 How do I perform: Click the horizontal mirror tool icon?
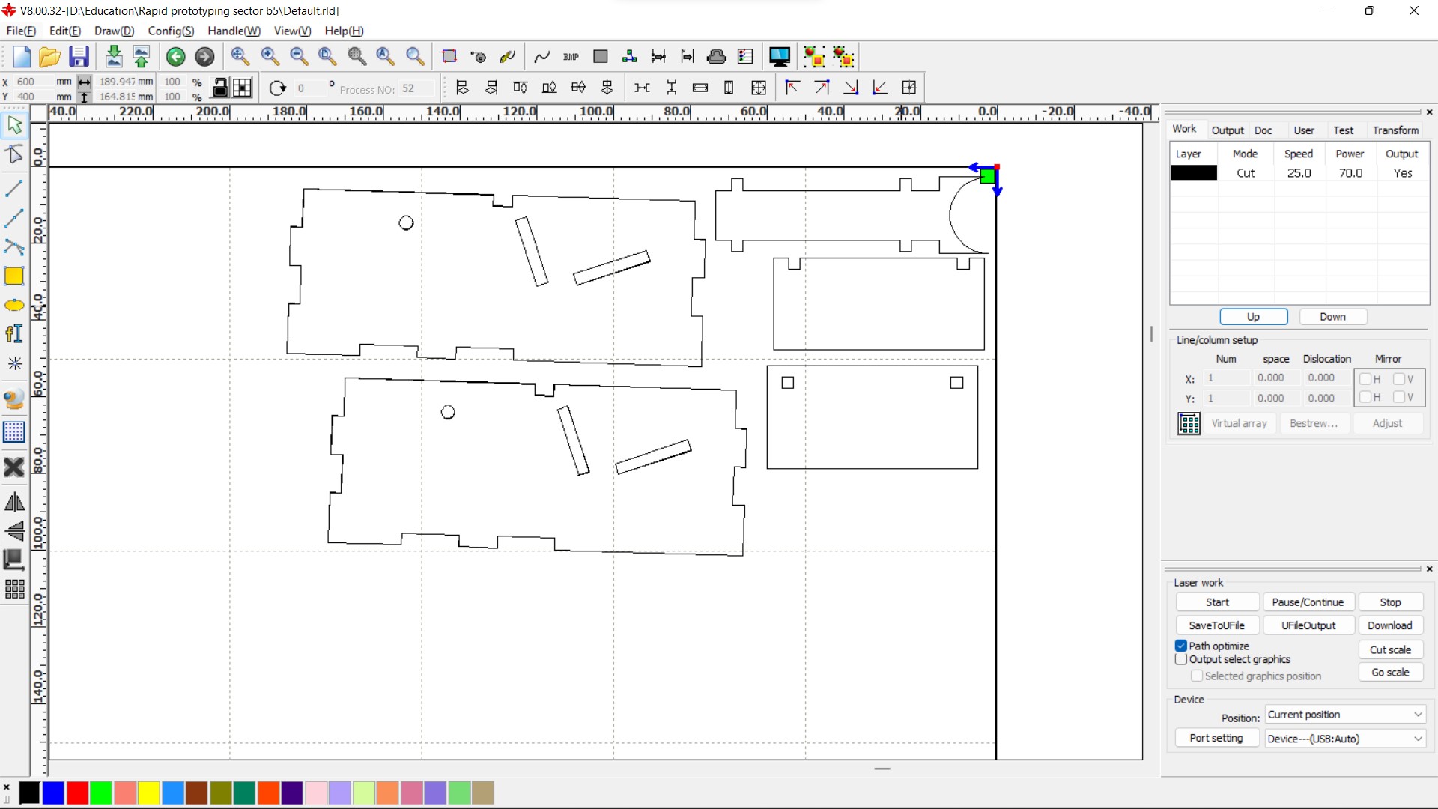click(x=14, y=502)
